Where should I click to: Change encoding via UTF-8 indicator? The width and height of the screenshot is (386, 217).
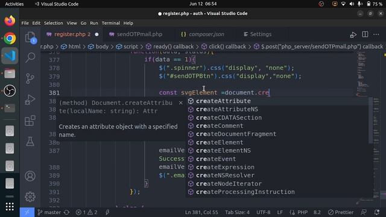(263, 212)
